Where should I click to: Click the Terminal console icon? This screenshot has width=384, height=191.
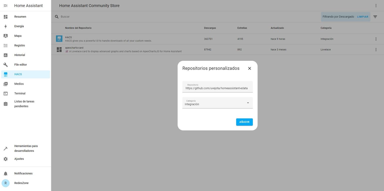[5, 93]
